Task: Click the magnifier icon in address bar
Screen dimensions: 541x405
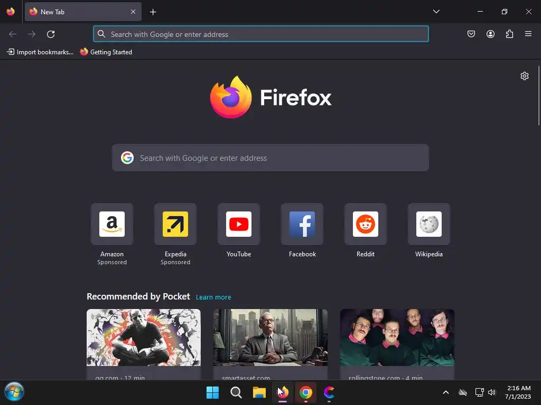Action: [101, 34]
